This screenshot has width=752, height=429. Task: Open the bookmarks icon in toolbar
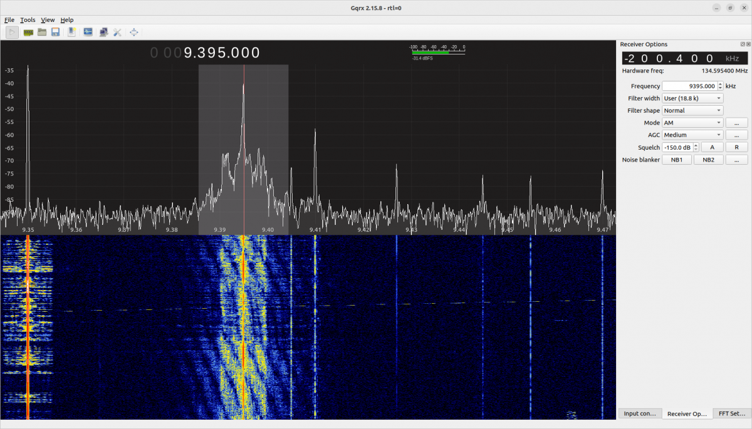(72, 32)
